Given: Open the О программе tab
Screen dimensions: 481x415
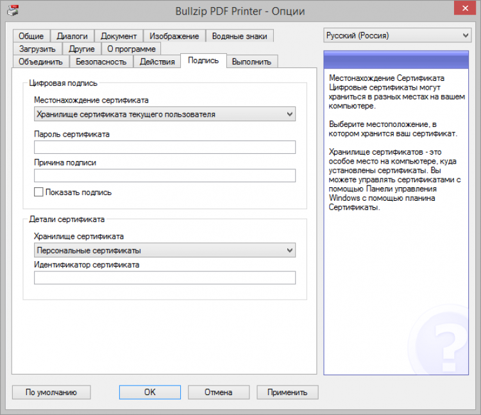Looking at the screenshot, I should point(131,49).
